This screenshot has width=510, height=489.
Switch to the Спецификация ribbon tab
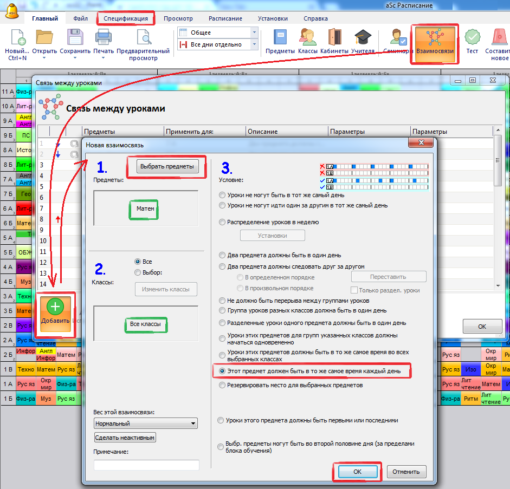pyautogui.click(x=126, y=18)
